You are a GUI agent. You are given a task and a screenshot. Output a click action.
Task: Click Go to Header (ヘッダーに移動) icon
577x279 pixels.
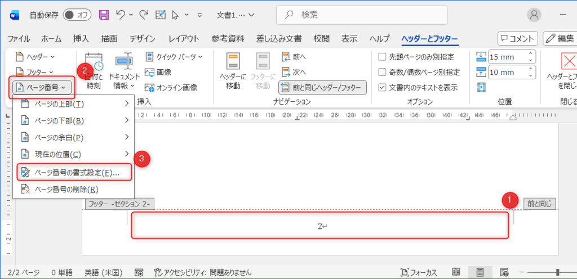(233, 70)
